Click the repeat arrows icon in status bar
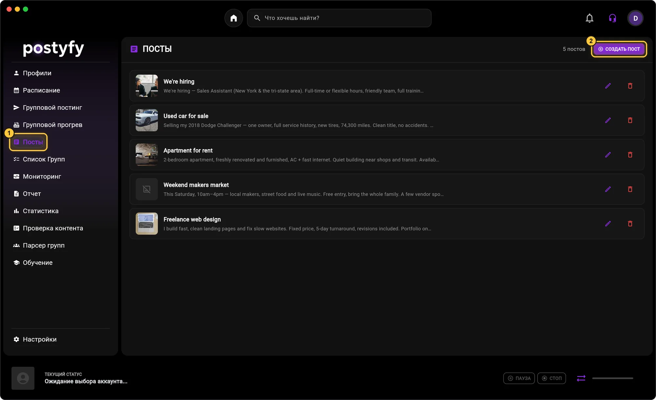Viewport: 656px width, 400px height. point(581,378)
